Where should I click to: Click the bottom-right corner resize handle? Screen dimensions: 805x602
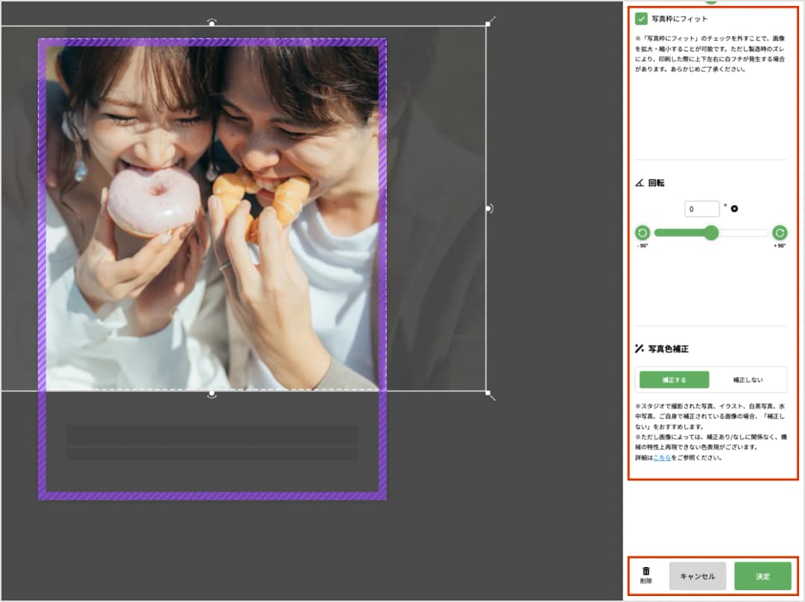(x=487, y=392)
